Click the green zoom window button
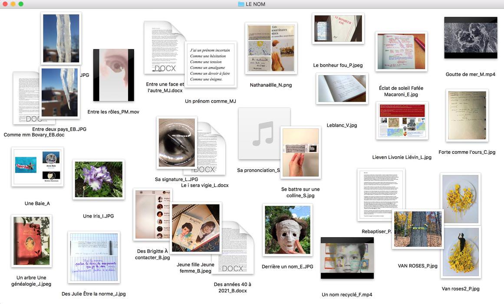Viewport: 504px width, 304px height. (21, 4)
